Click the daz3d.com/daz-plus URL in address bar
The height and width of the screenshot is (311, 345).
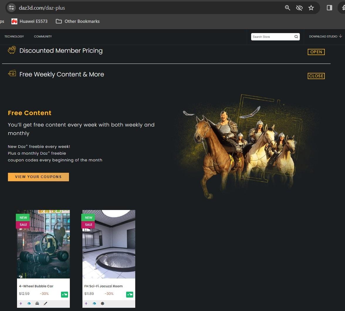coord(42,8)
